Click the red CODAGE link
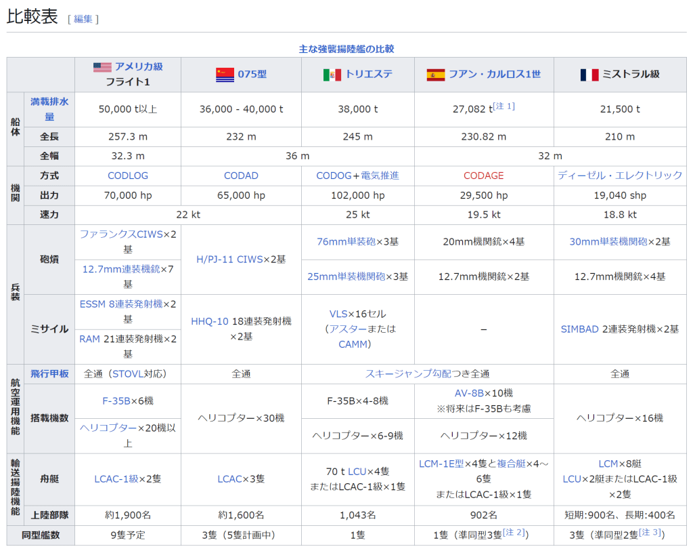The height and width of the screenshot is (553, 693). tap(483, 176)
